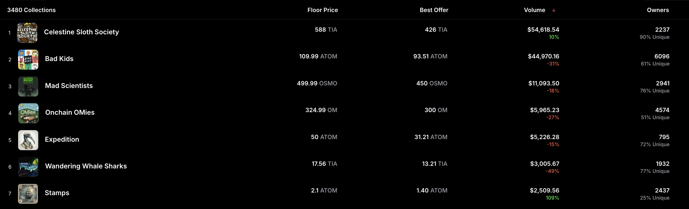Select the Stamps ship collection thumbnail
This screenshot has height=209, width=689.
[x=28, y=194]
